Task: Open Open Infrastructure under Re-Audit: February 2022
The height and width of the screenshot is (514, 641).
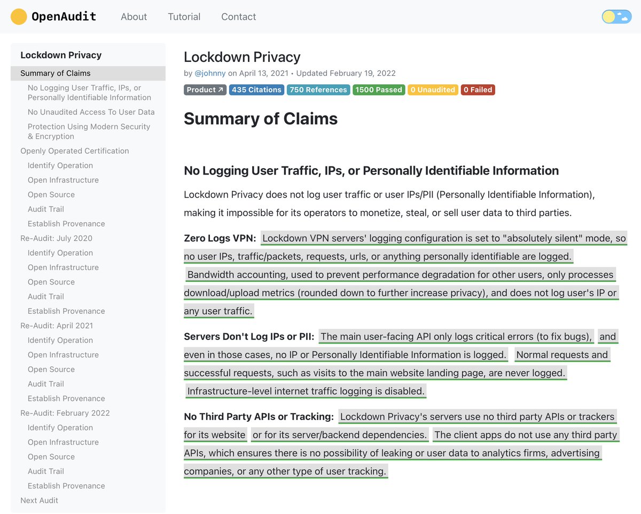Action: point(63,442)
